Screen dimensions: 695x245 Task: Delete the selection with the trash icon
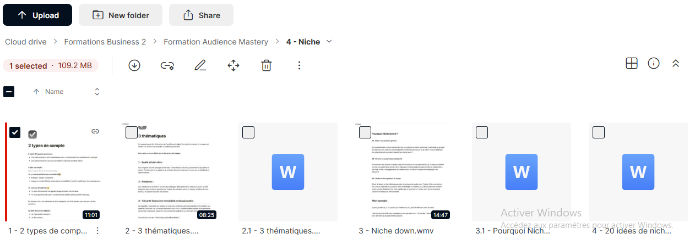267,65
